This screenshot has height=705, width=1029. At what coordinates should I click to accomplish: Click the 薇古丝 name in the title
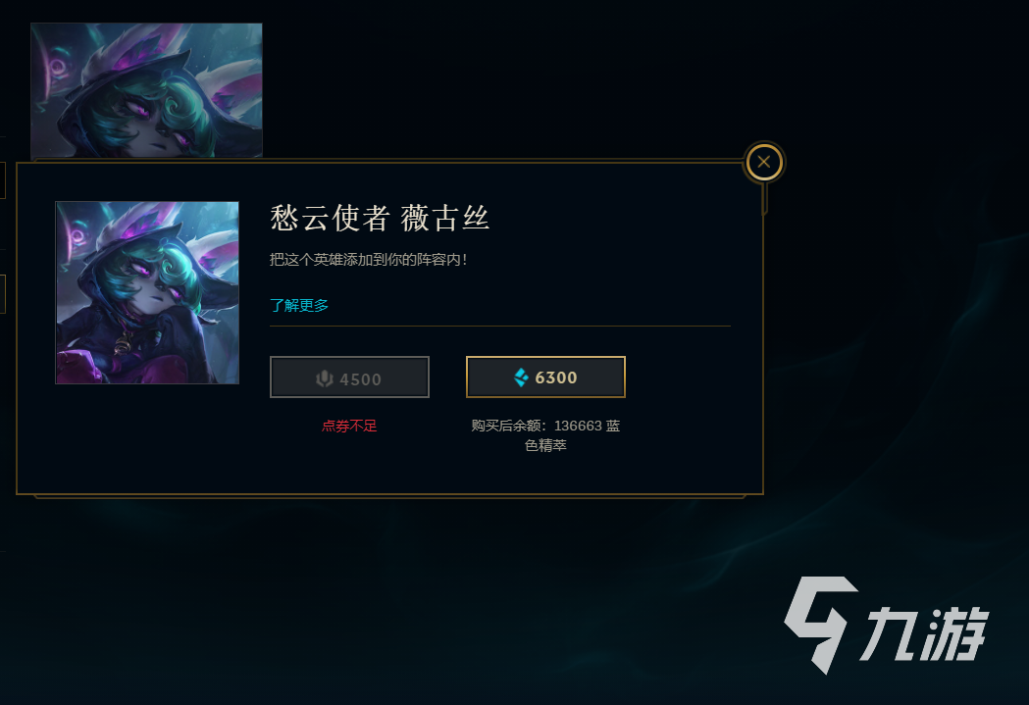click(x=445, y=218)
